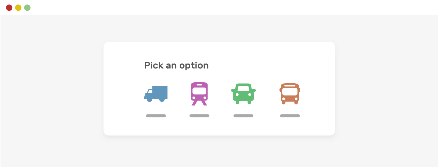This screenshot has height=167, width=438.
Task: Click the truck's cab window
Action: click(150, 91)
